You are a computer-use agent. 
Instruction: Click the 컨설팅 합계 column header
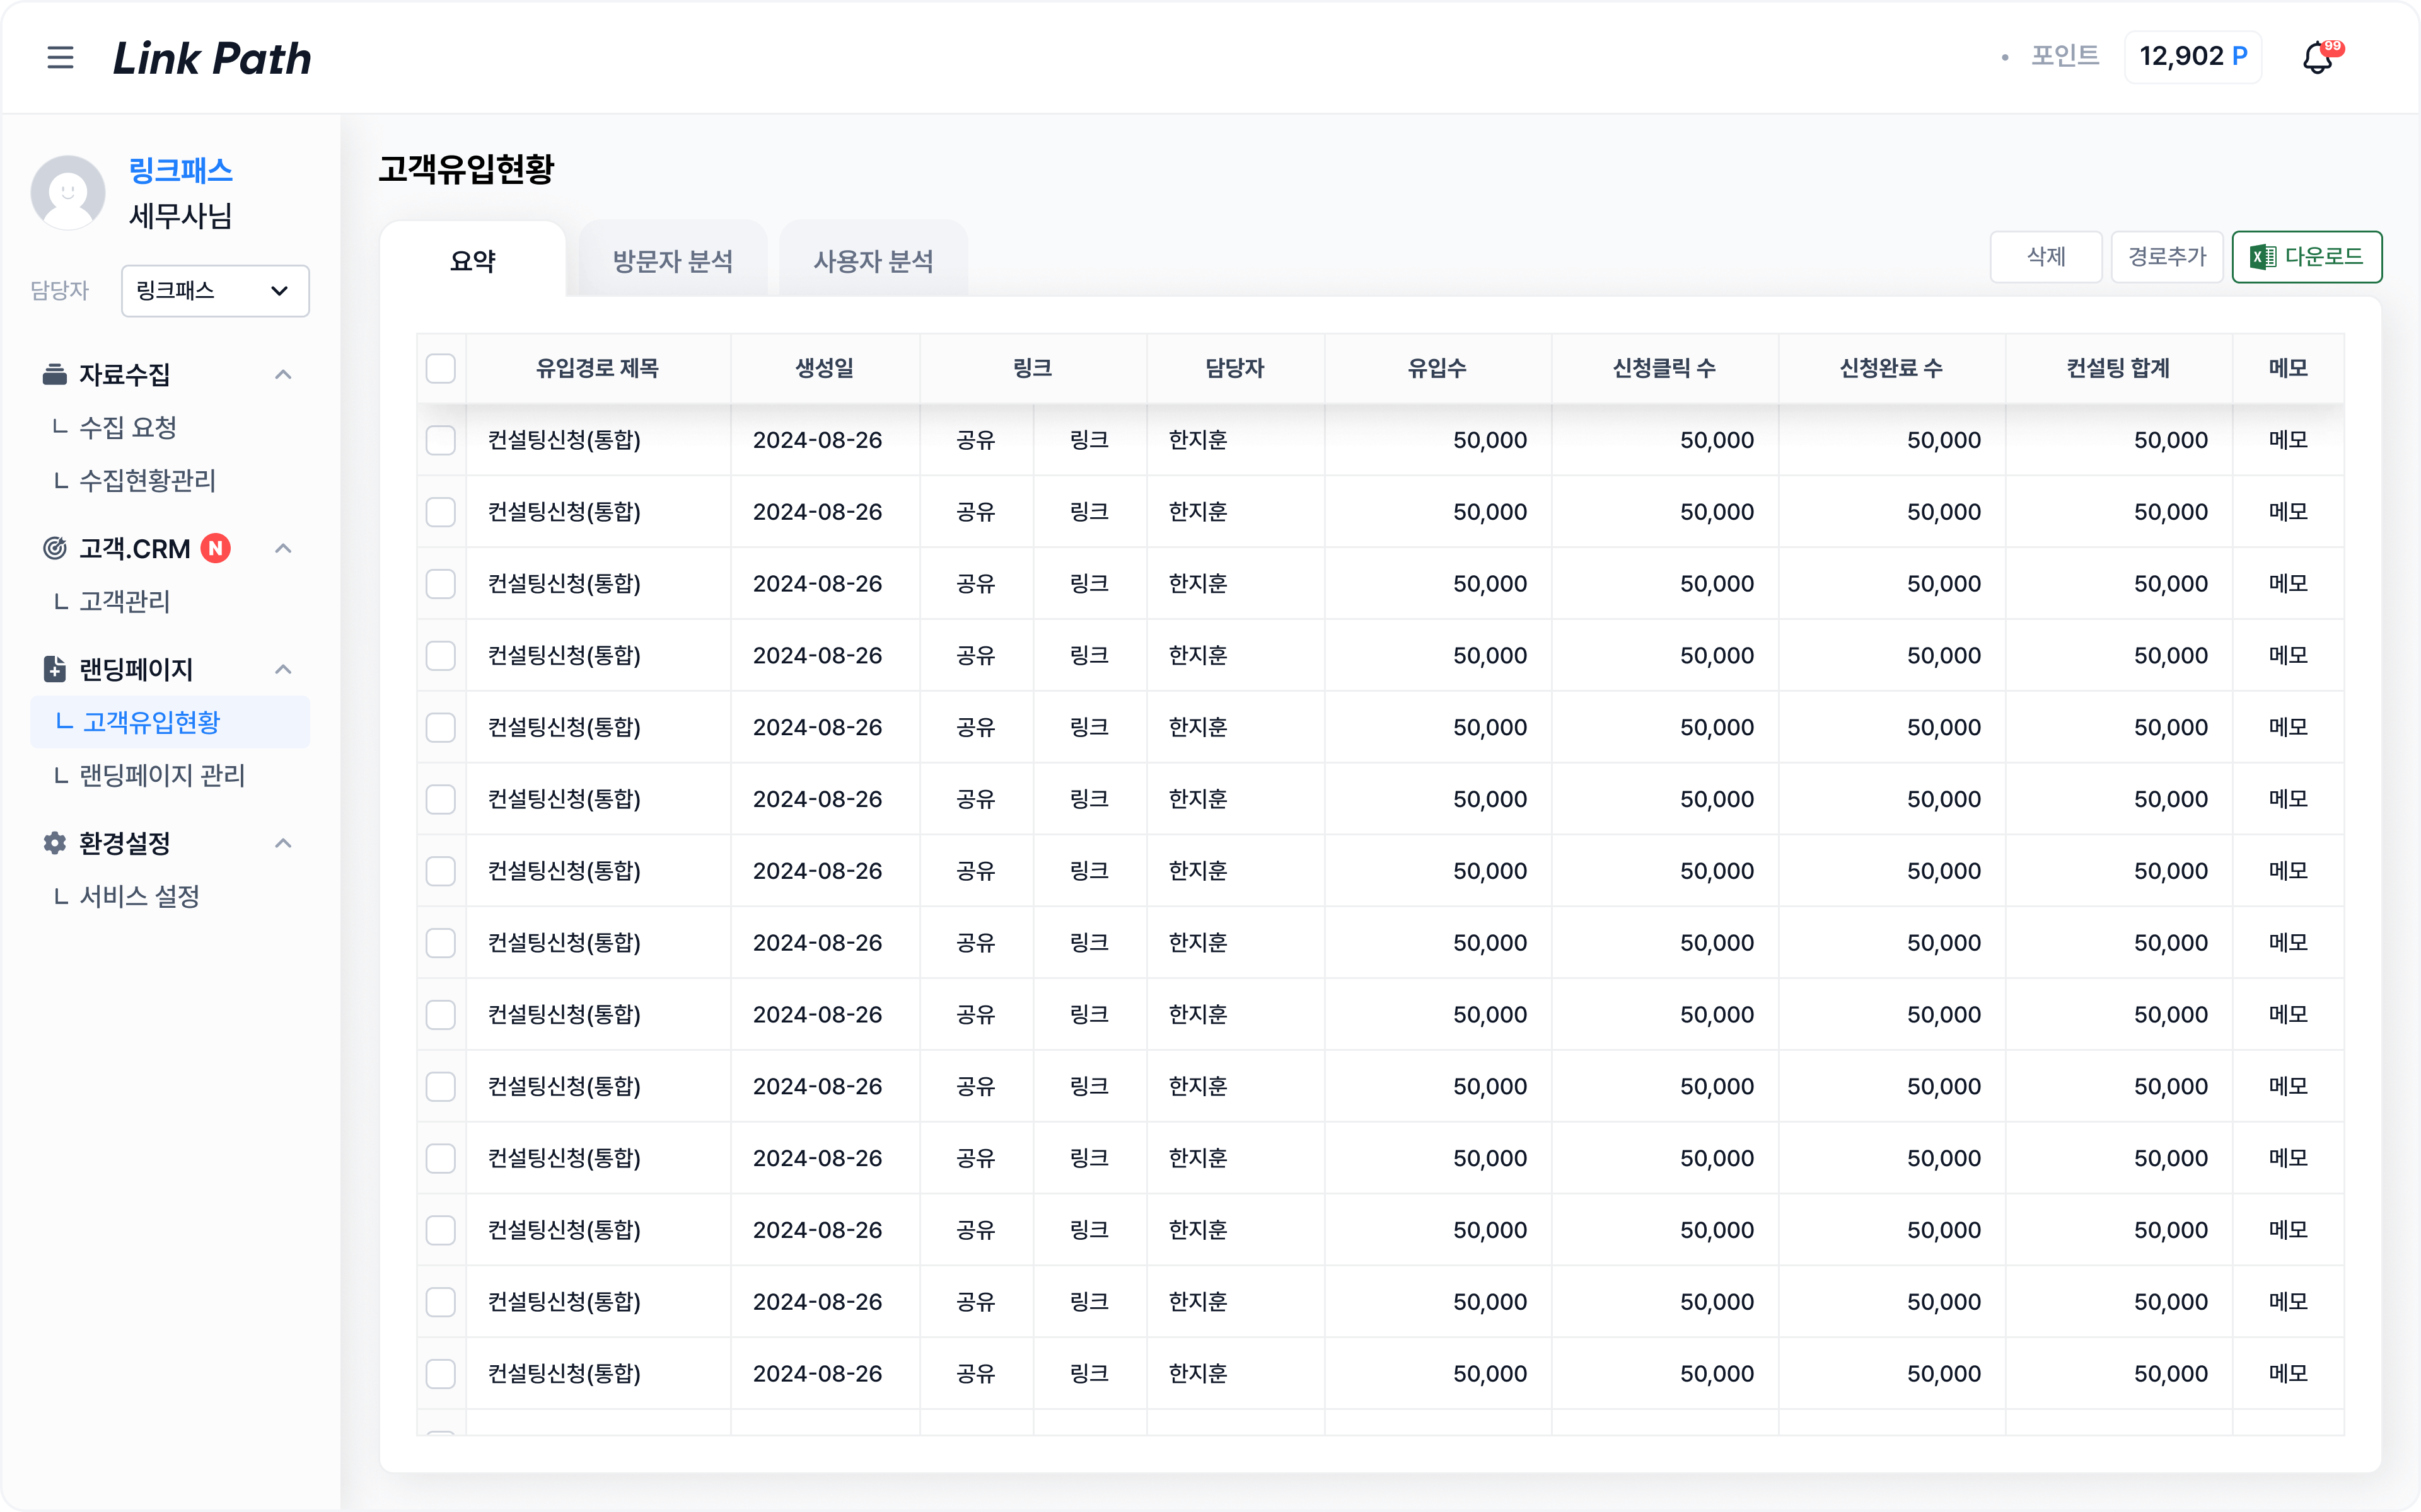(x=2119, y=368)
